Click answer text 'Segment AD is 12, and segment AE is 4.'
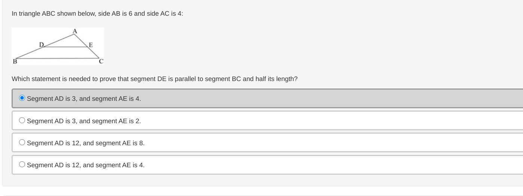This screenshot has height=196, width=523. click(86, 165)
